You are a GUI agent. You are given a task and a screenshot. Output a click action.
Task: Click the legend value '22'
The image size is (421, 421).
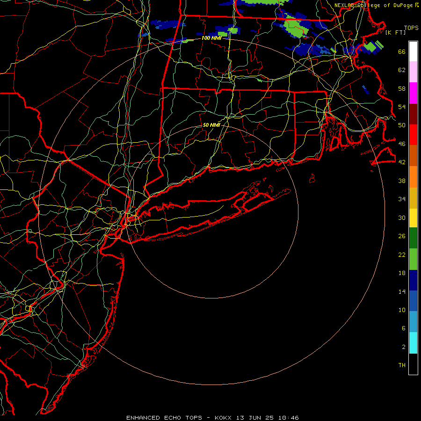[402, 255]
